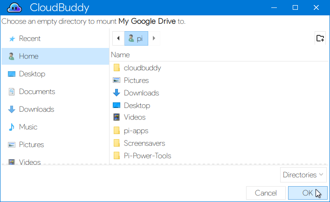The height and width of the screenshot is (202, 330).
Task: Open Downloads label in the sidebar
Action: tap(37, 109)
